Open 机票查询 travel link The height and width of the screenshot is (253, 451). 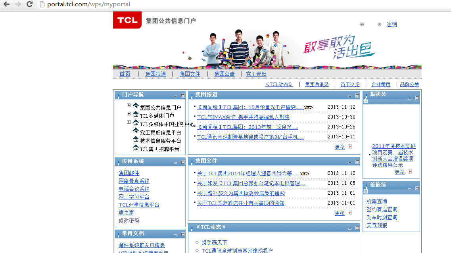pyautogui.click(x=377, y=201)
